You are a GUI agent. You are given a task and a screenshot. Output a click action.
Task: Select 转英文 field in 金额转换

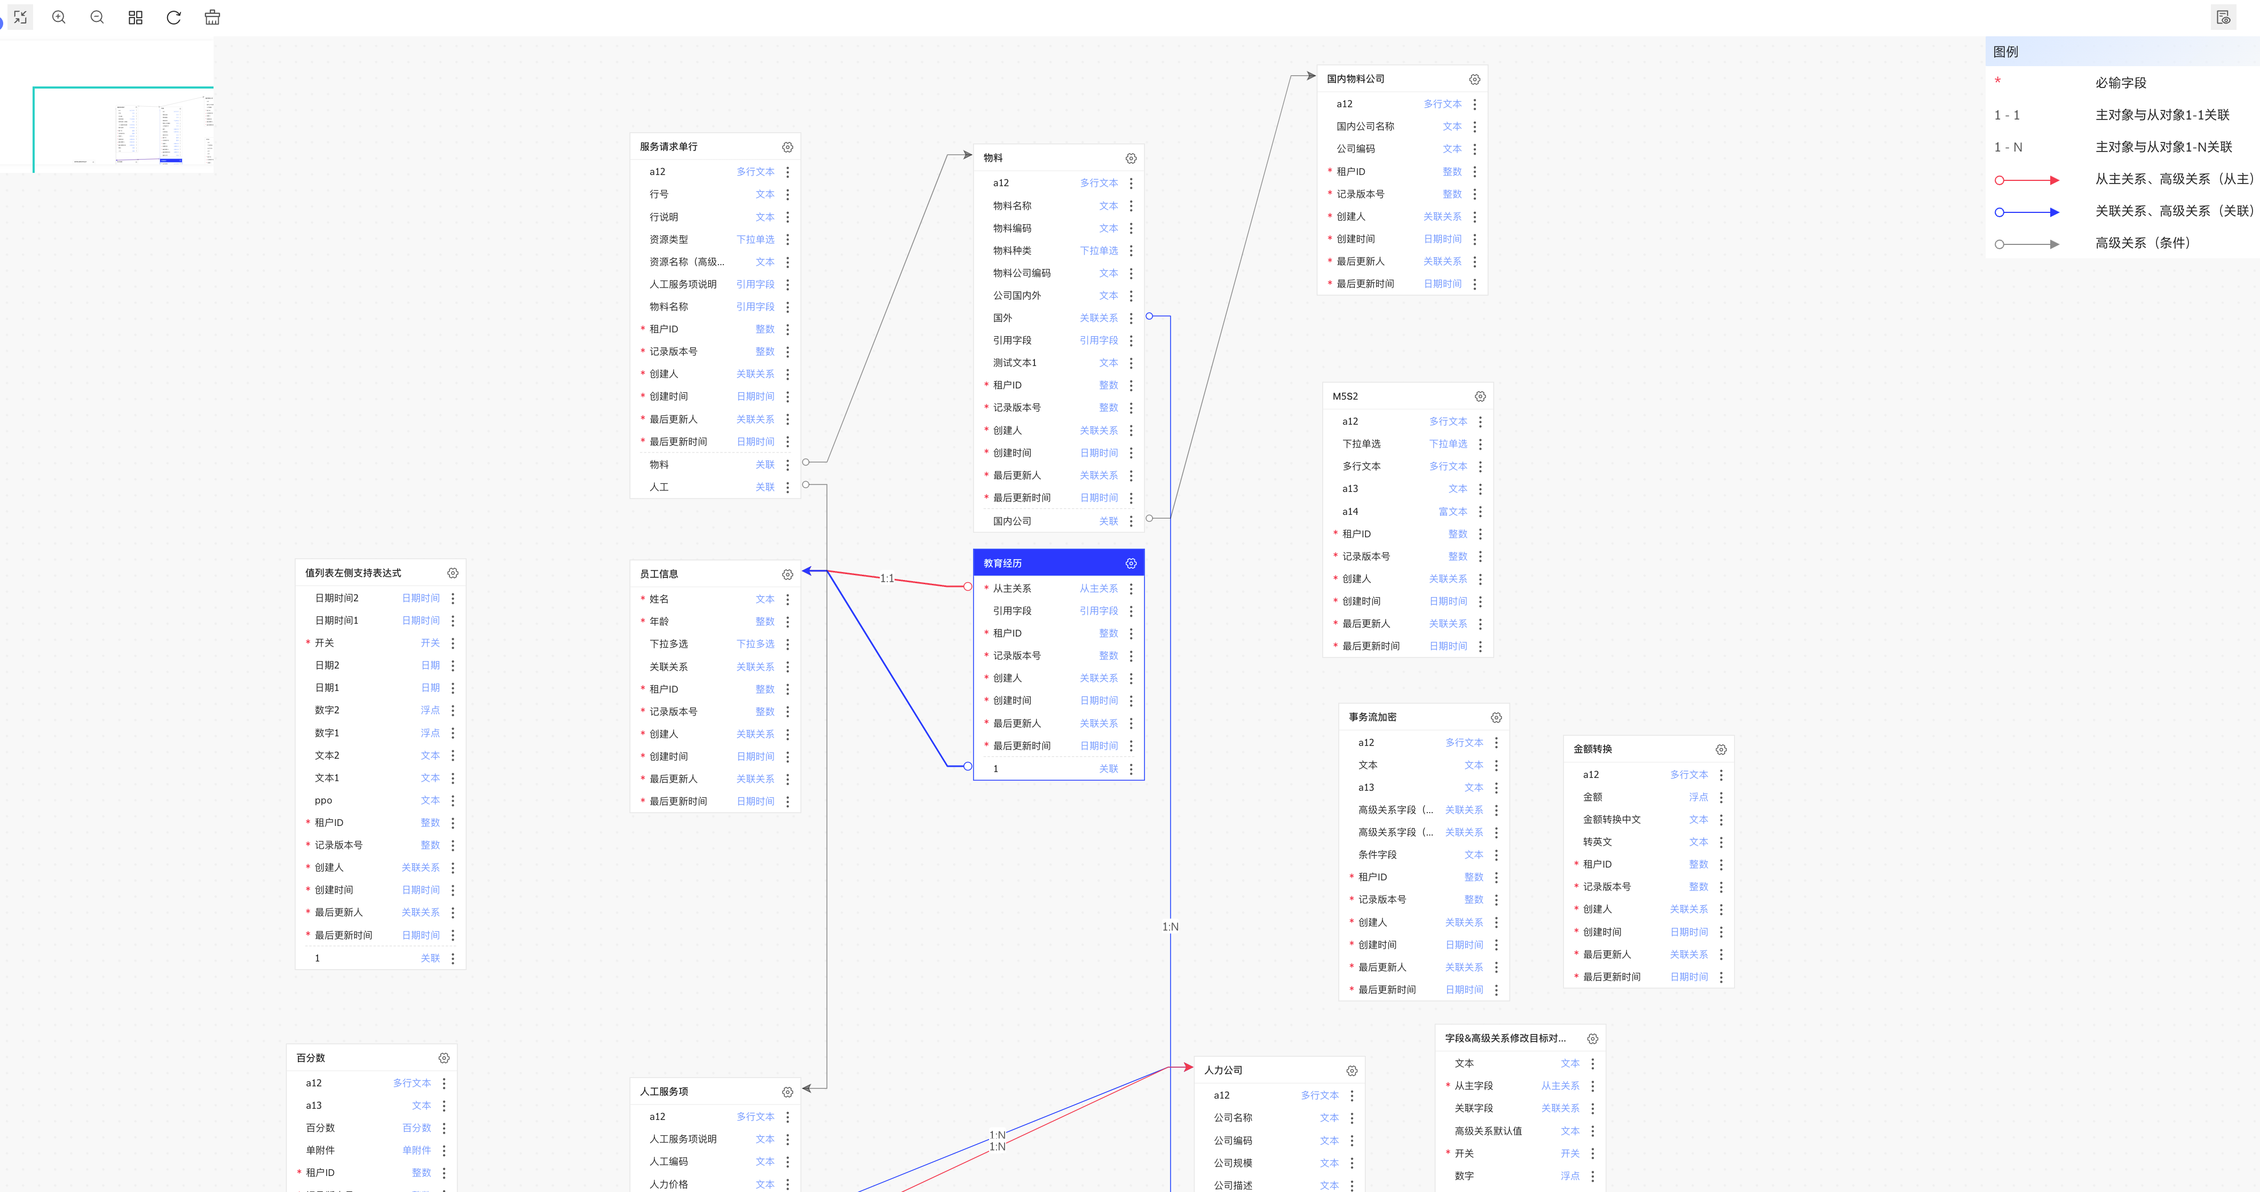(1648, 842)
